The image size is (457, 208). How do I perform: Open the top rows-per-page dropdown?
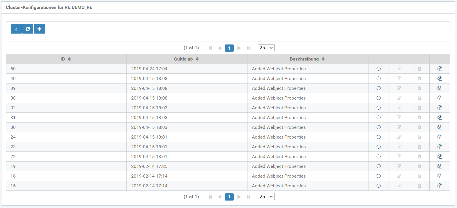[266, 48]
